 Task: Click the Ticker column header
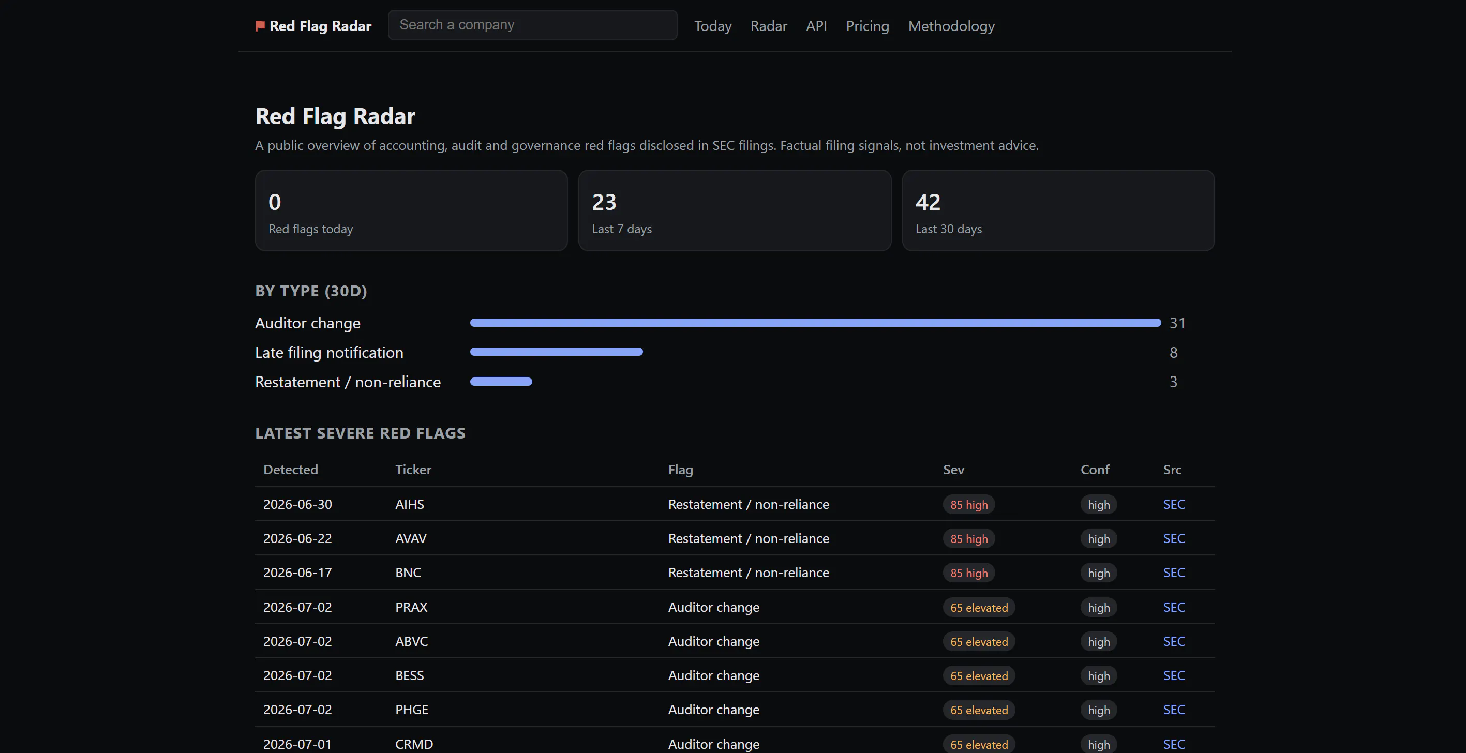tap(413, 470)
